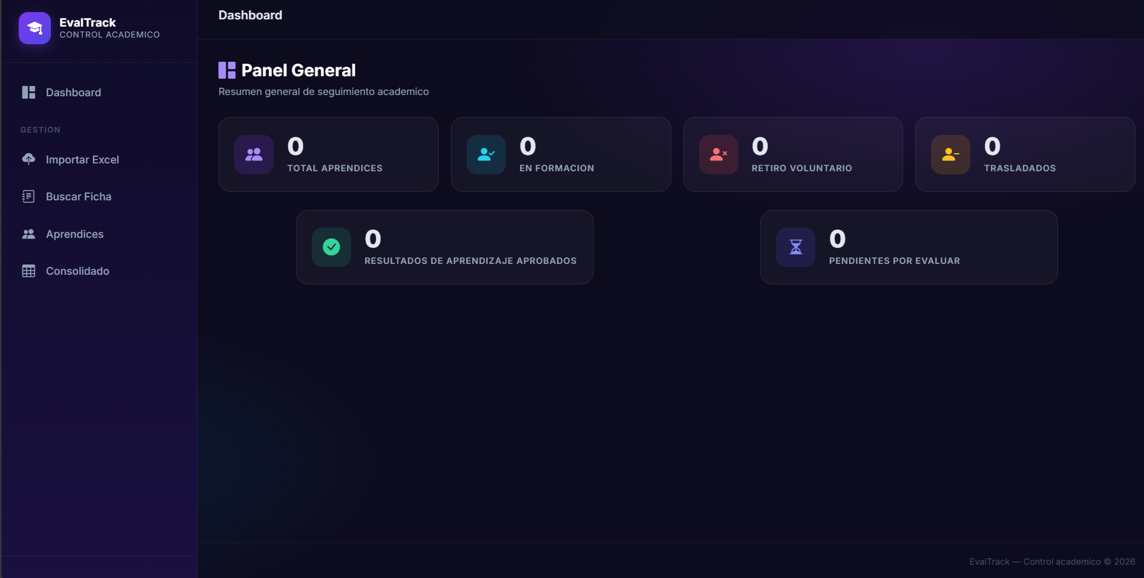The height and width of the screenshot is (578, 1144).
Task: Click the purple Total Aprendices group icon
Action: tap(254, 154)
